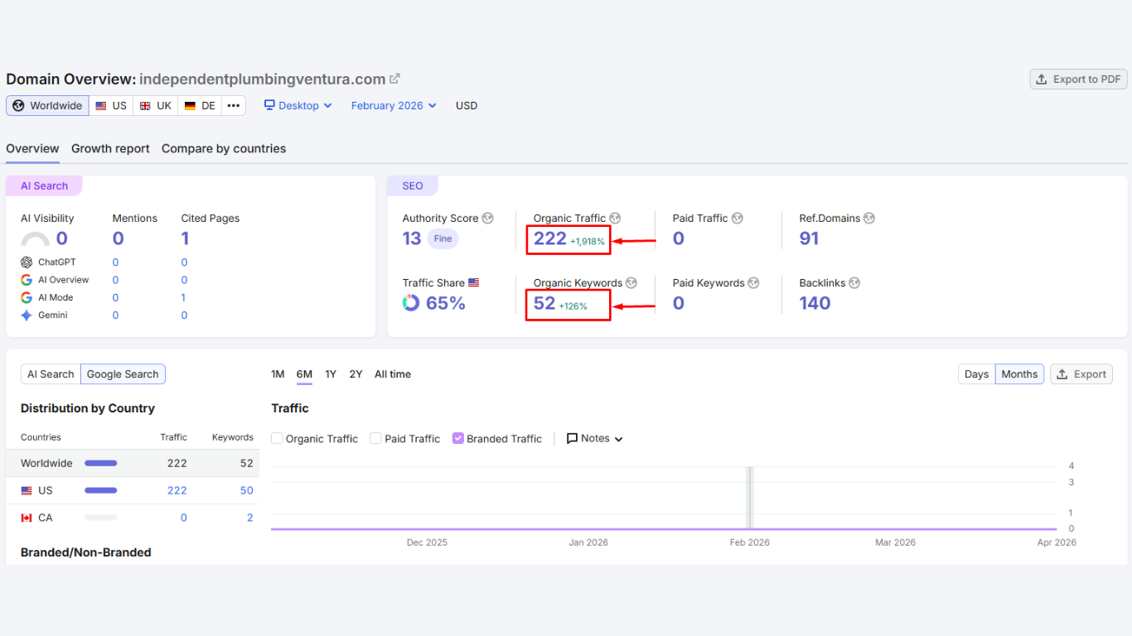Click US traffic value 222 in country table
The width and height of the screenshot is (1132, 636).
pyautogui.click(x=177, y=491)
